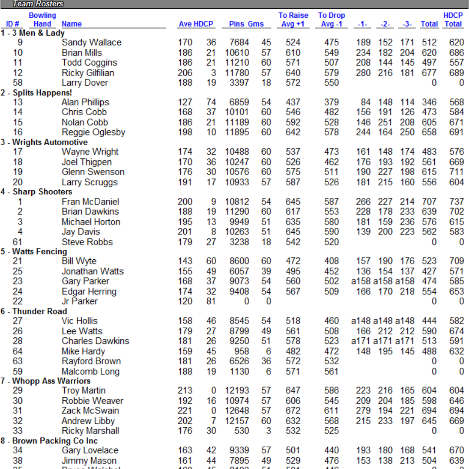
Task: Open the 3 Men & Lady team heading
Action: coord(33,33)
